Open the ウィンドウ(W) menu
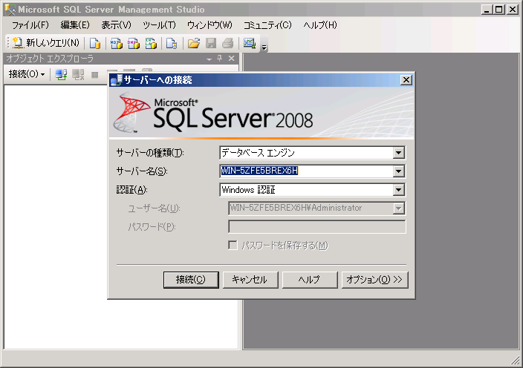This screenshot has height=368, width=523. click(x=209, y=25)
